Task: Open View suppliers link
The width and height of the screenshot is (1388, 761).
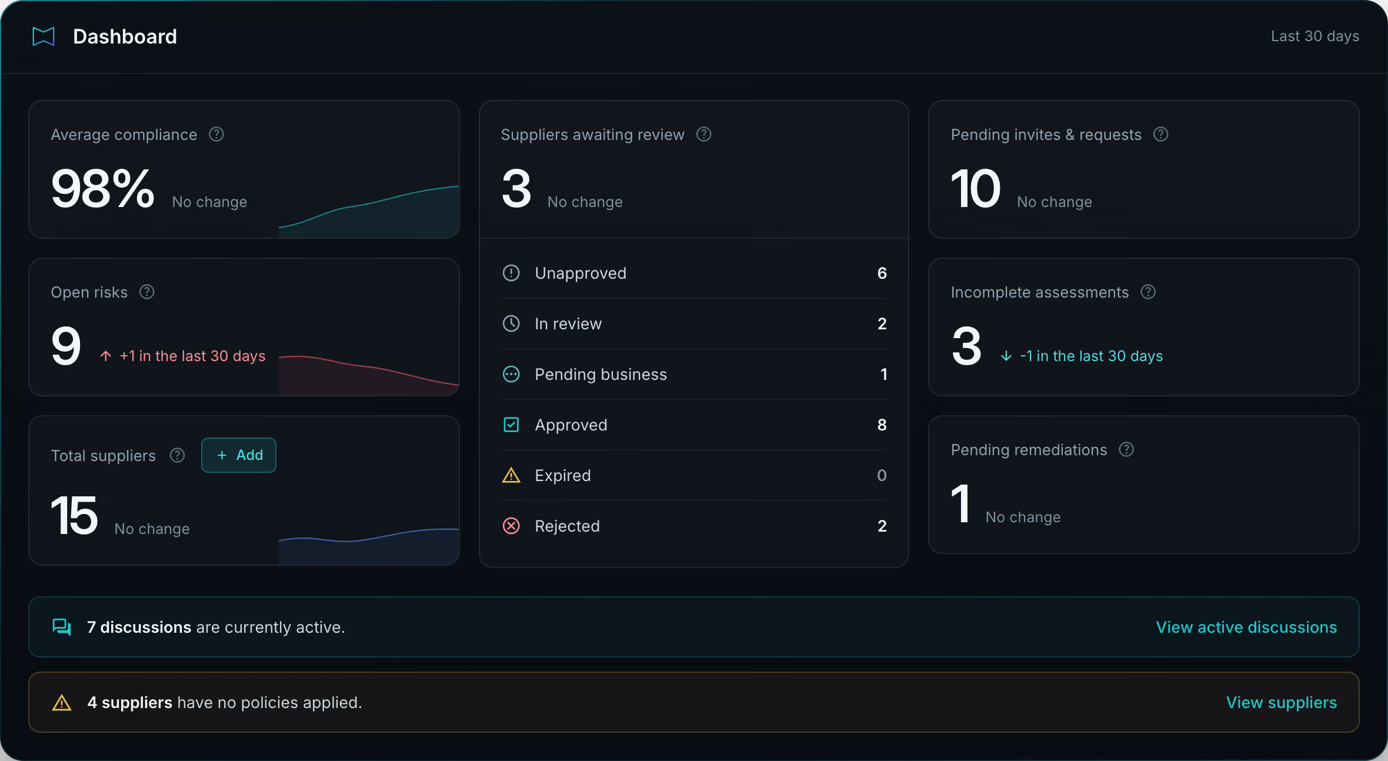Action: point(1282,703)
